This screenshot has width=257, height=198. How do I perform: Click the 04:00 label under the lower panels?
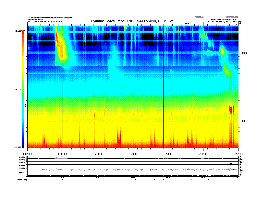[x=63, y=178]
